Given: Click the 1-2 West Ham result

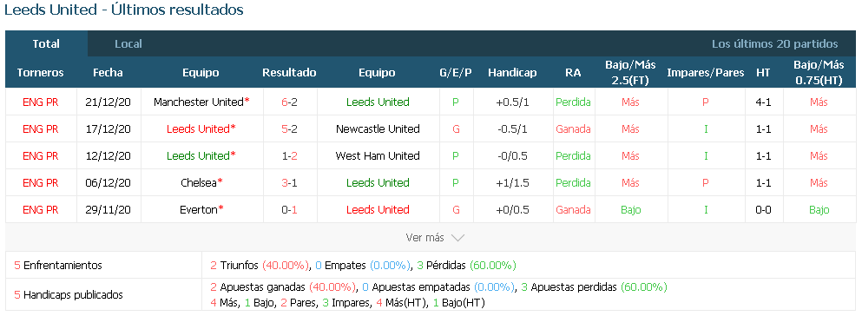Looking at the screenshot, I should tap(289, 156).
